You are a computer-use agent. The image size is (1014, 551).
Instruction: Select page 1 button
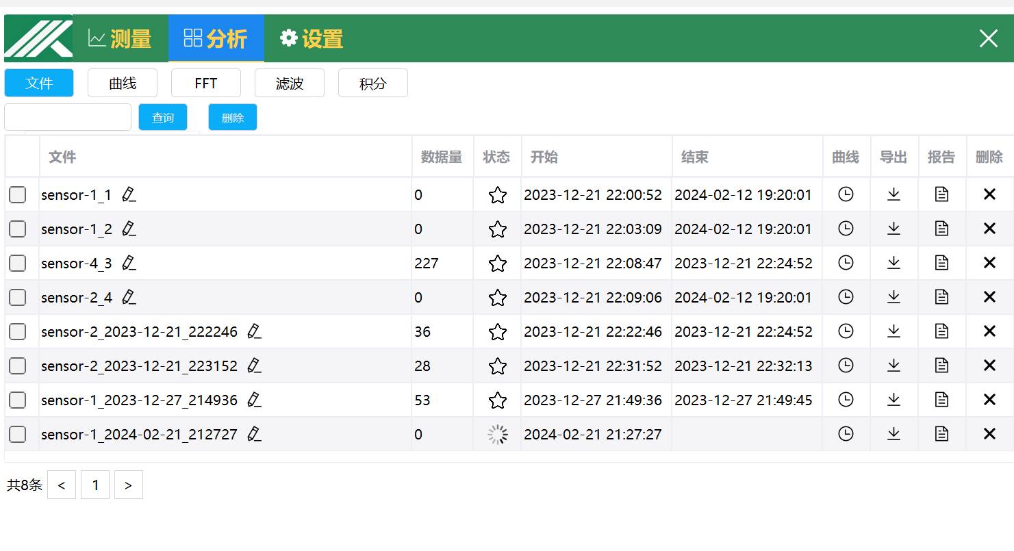pyautogui.click(x=95, y=485)
